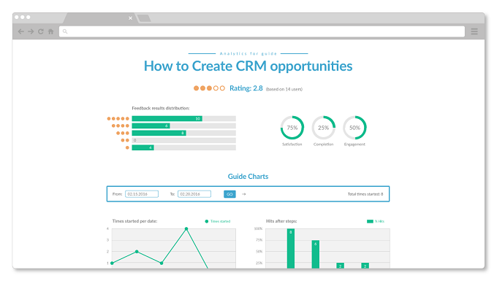Edit the From date field
497x281 pixels.
click(142, 194)
